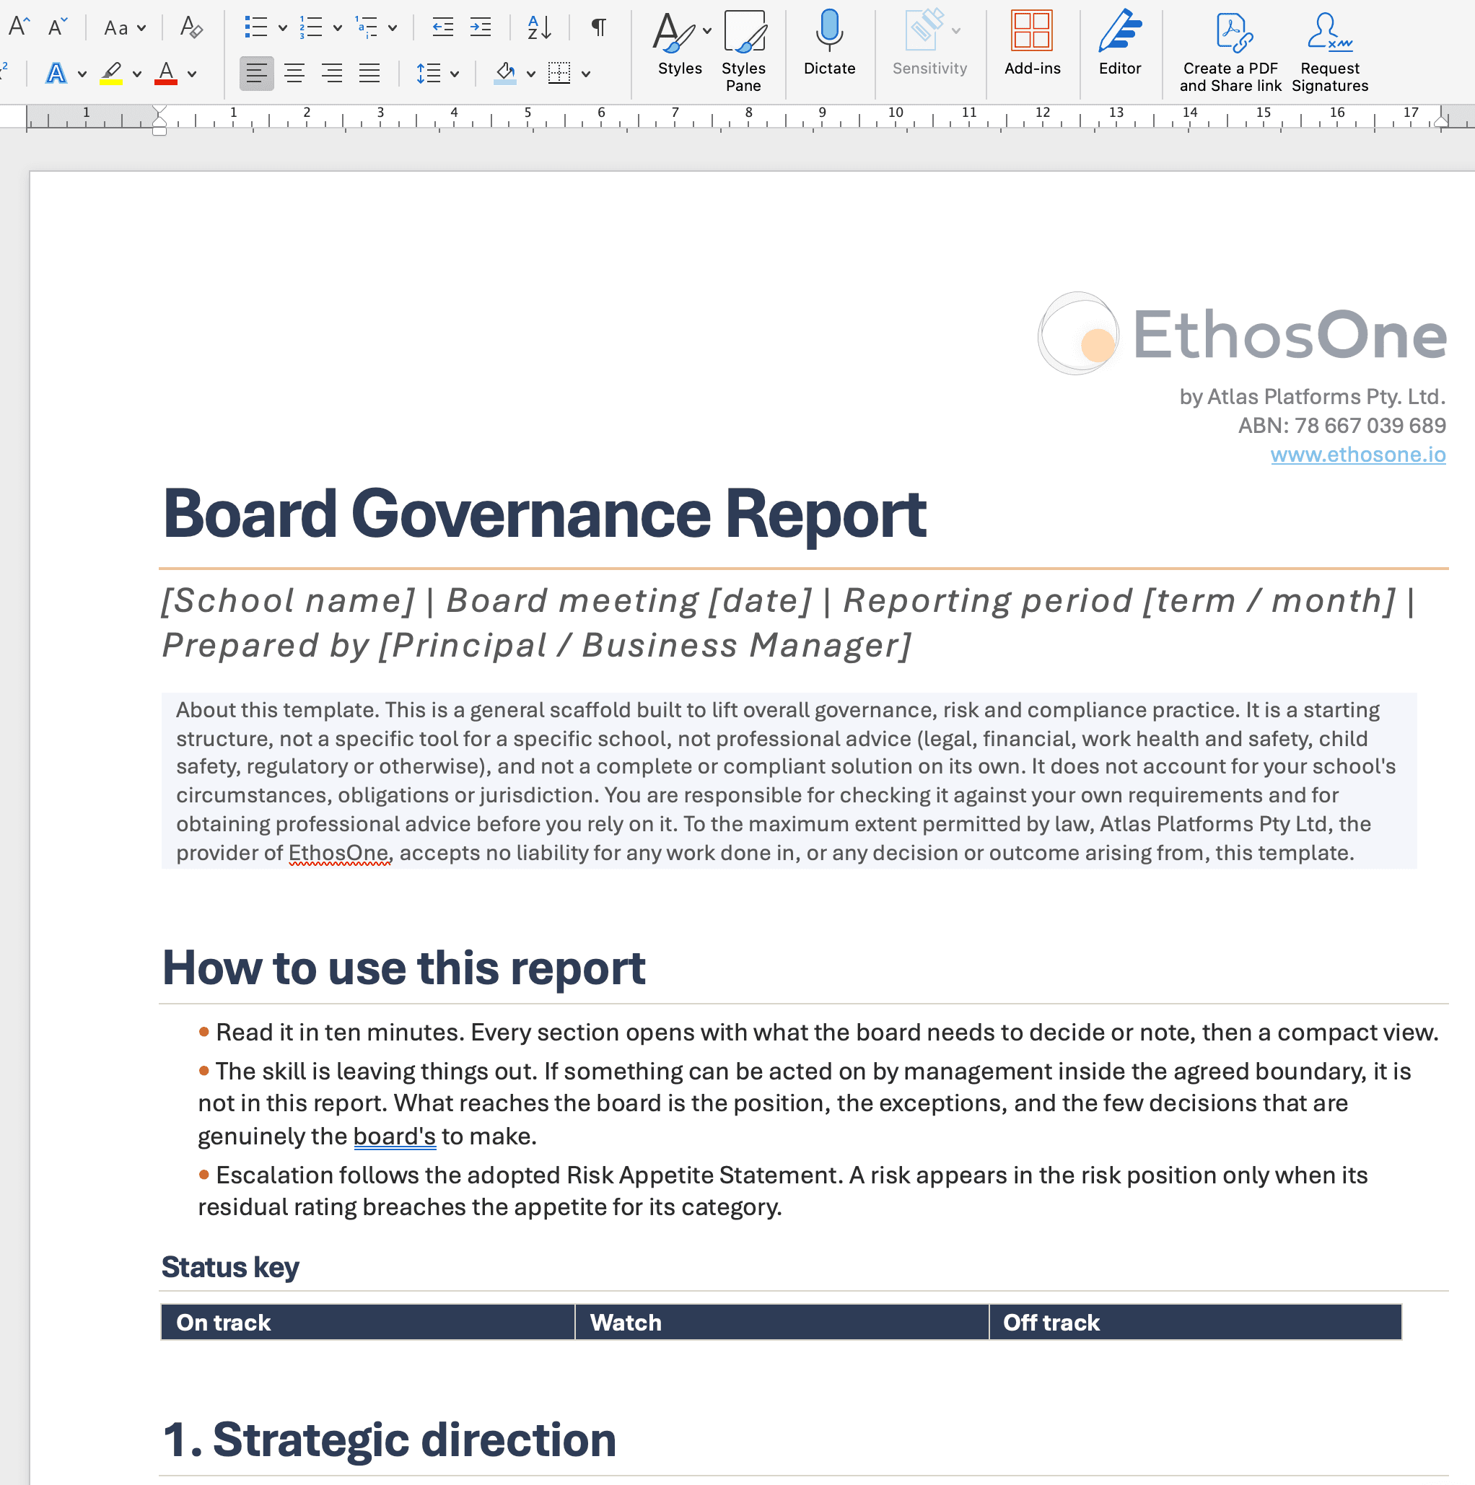This screenshot has width=1475, height=1485.
Task: Expand the bullet library dropdown arrow
Action: click(283, 28)
